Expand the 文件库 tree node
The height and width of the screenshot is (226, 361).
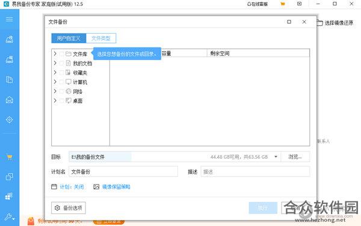click(55, 54)
